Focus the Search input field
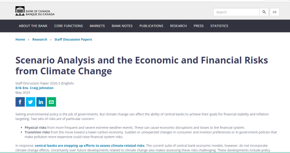 coord(237,12)
